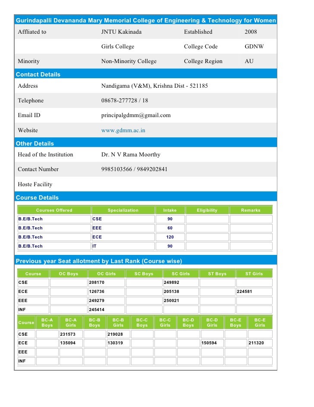Select B.E/B.Tech in the IT row
The width and height of the screenshot is (314, 407).
[30, 246]
